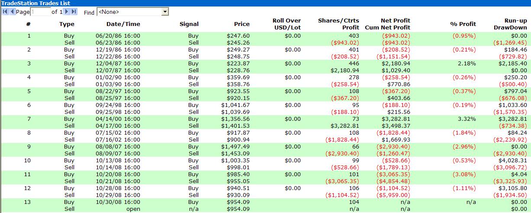531x213 pixels.
Task: Click the Type column header
Action: (x=67, y=24)
